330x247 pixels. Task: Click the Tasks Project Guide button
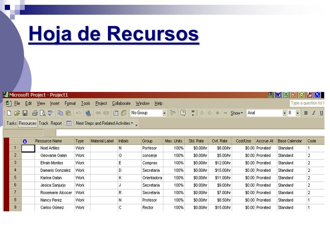pyautogui.click(x=12, y=123)
